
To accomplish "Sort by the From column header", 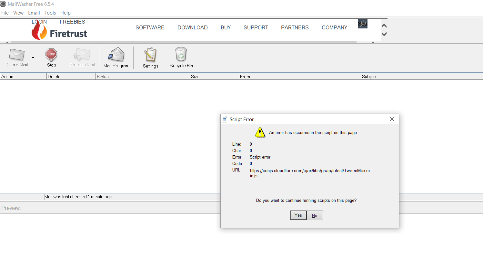I will 300,77.
